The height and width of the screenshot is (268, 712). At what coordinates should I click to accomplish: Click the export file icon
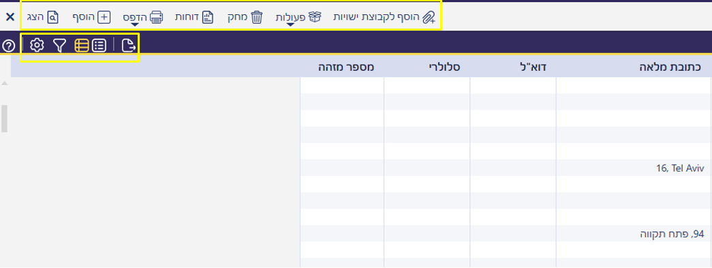(129, 45)
